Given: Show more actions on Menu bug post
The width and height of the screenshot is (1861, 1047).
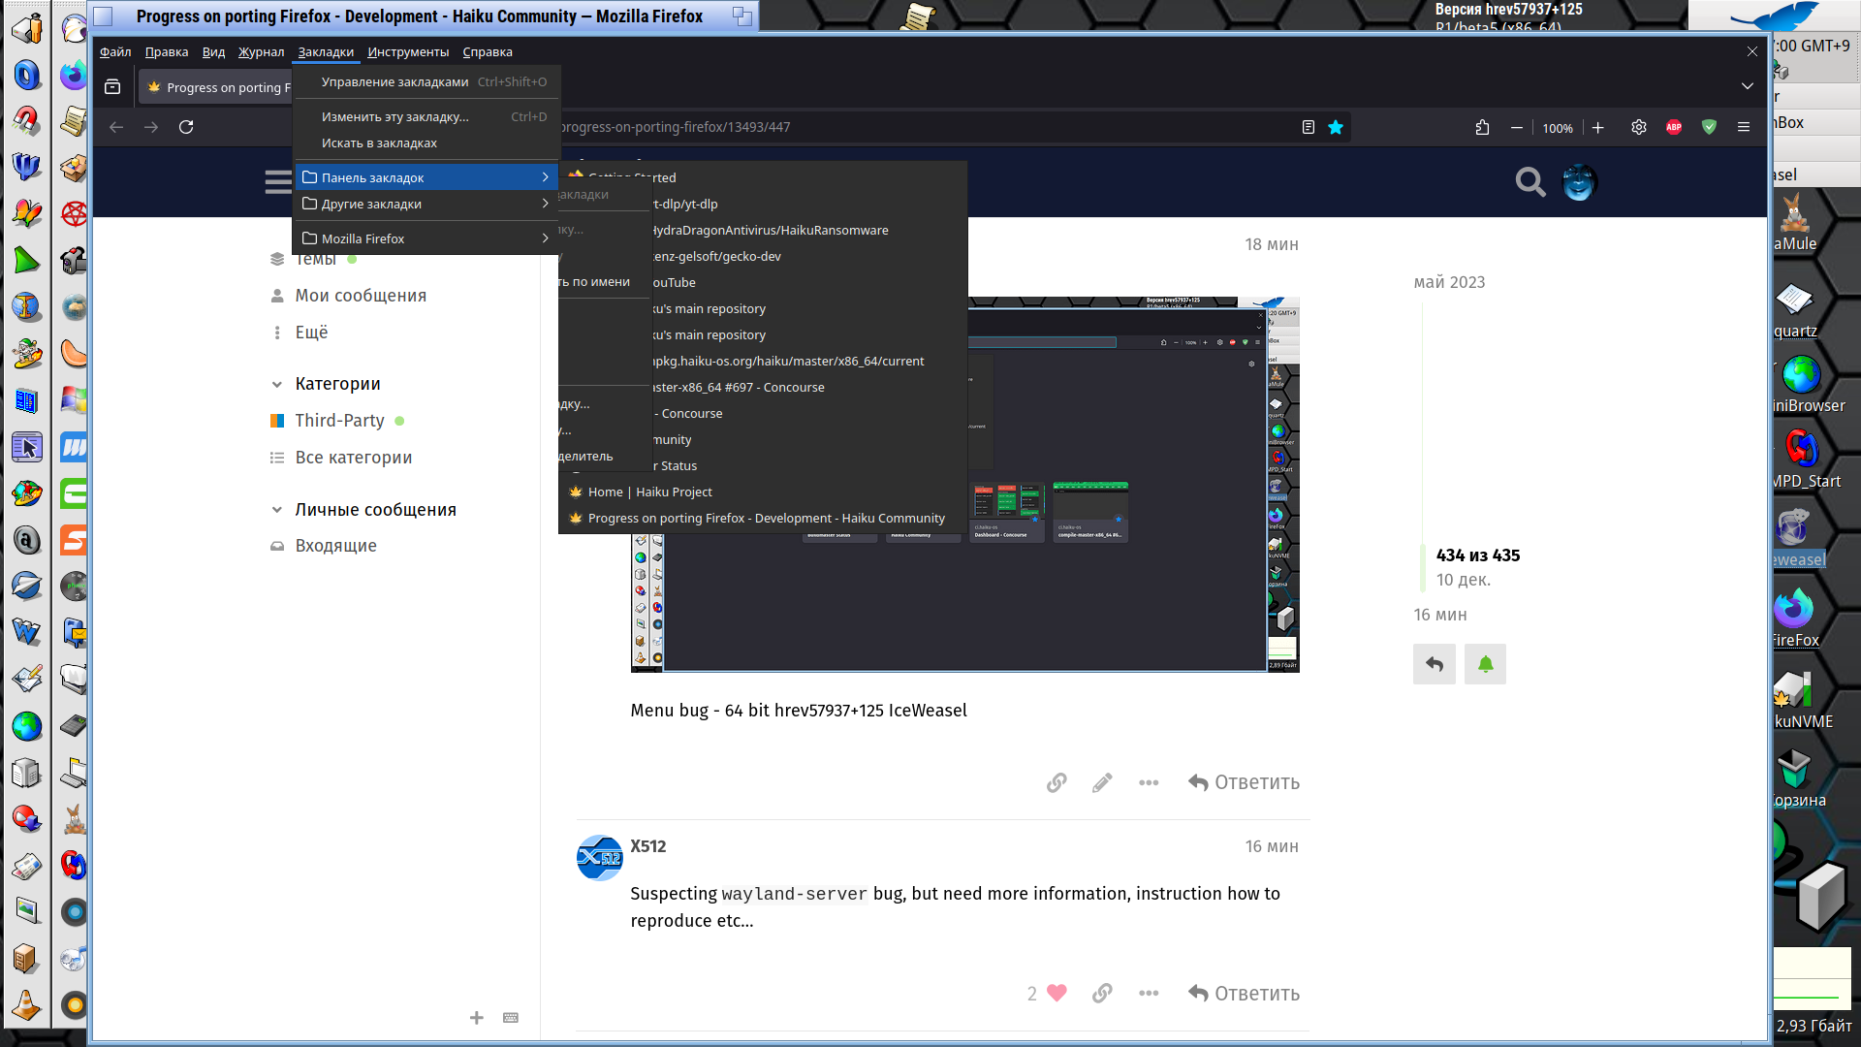Looking at the screenshot, I should click(1149, 782).
